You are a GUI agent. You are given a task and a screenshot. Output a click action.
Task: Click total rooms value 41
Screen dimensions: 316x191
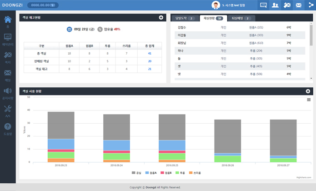point(150,53)
